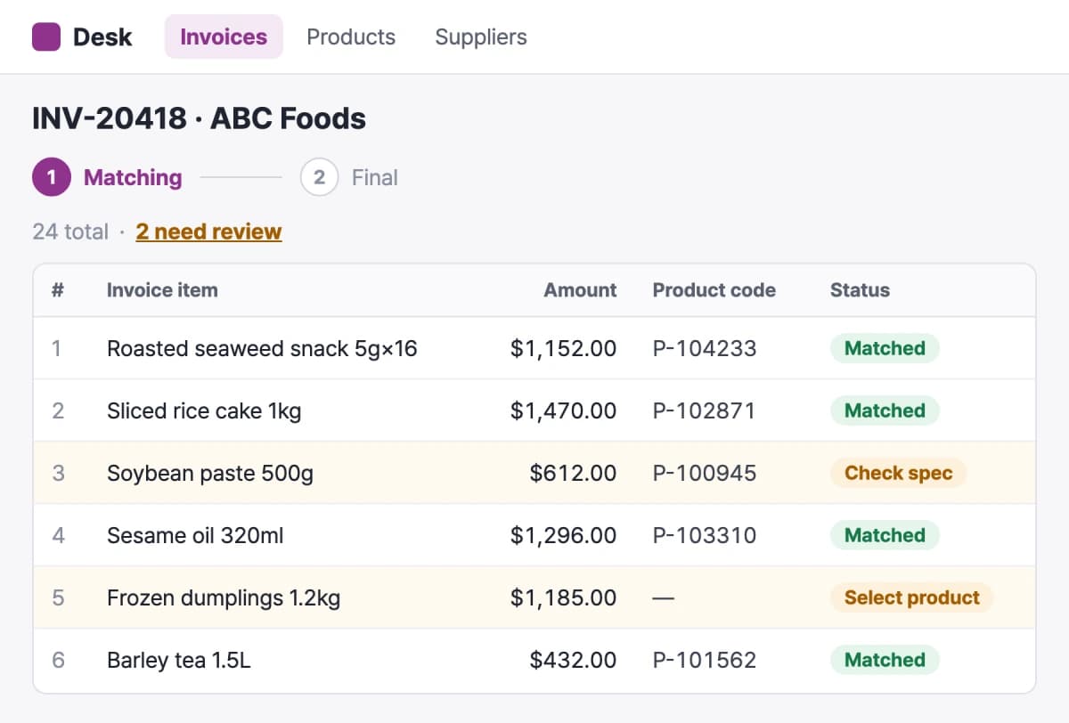Click the Desk brand name text

pyautogui.click(x=102, y=37)
